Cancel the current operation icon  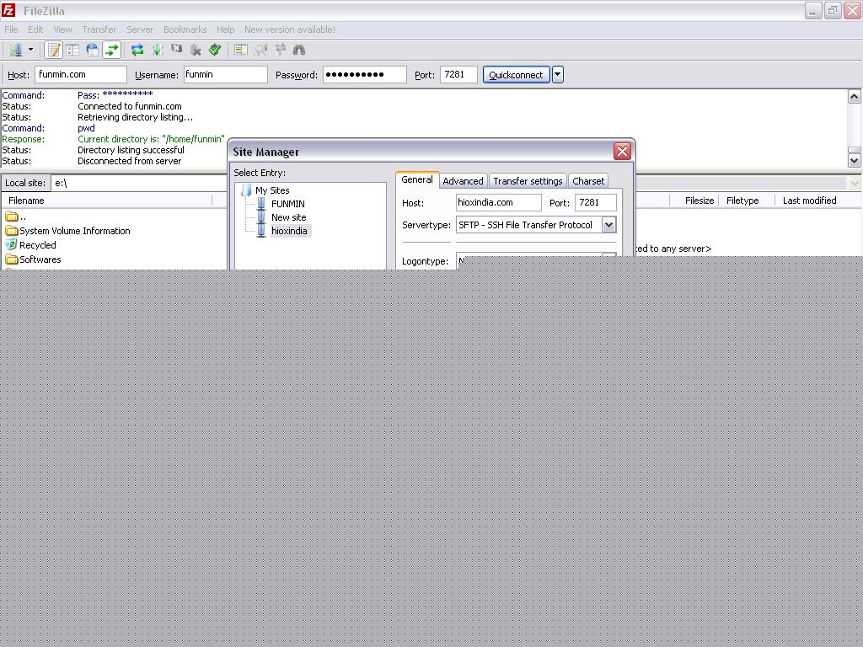[176, 50]
